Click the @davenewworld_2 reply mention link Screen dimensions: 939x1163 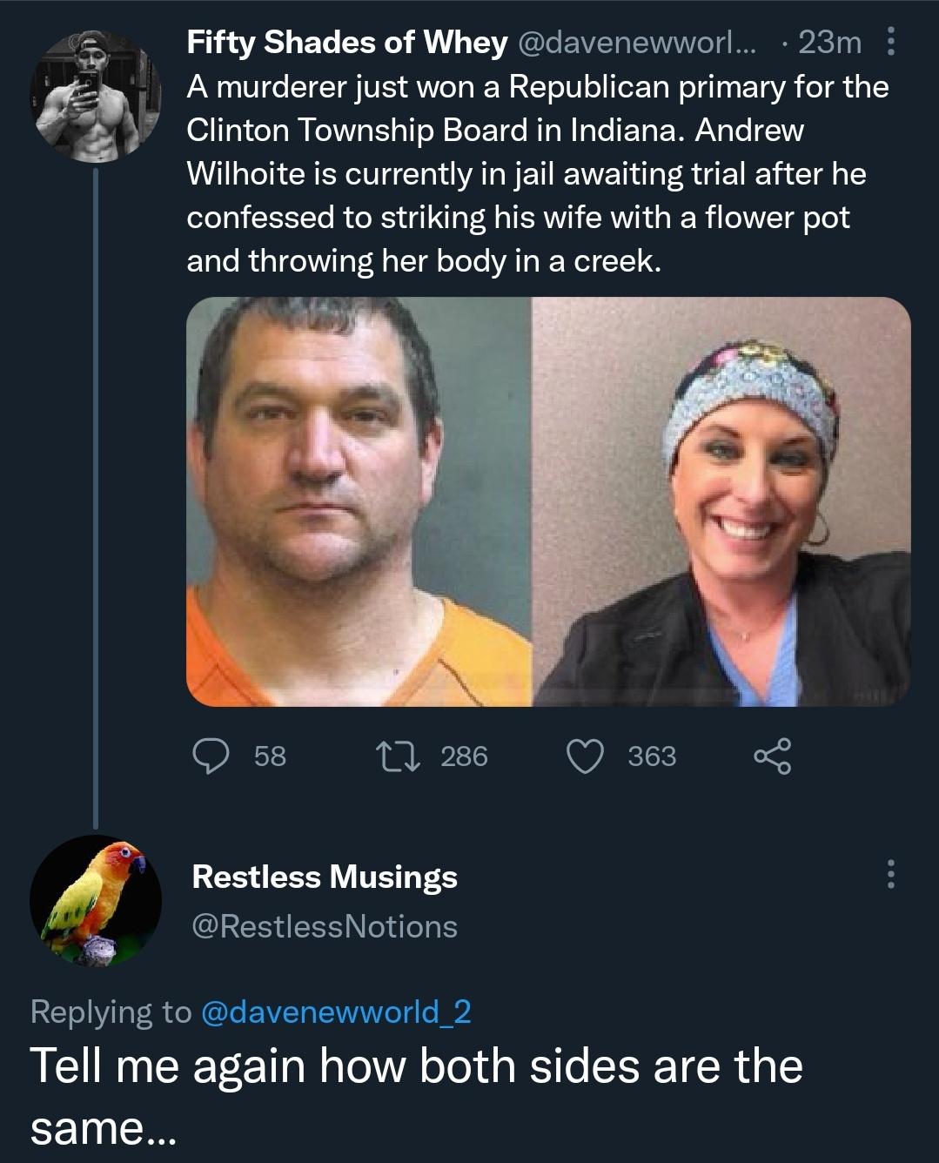(x=336, y=1012)
